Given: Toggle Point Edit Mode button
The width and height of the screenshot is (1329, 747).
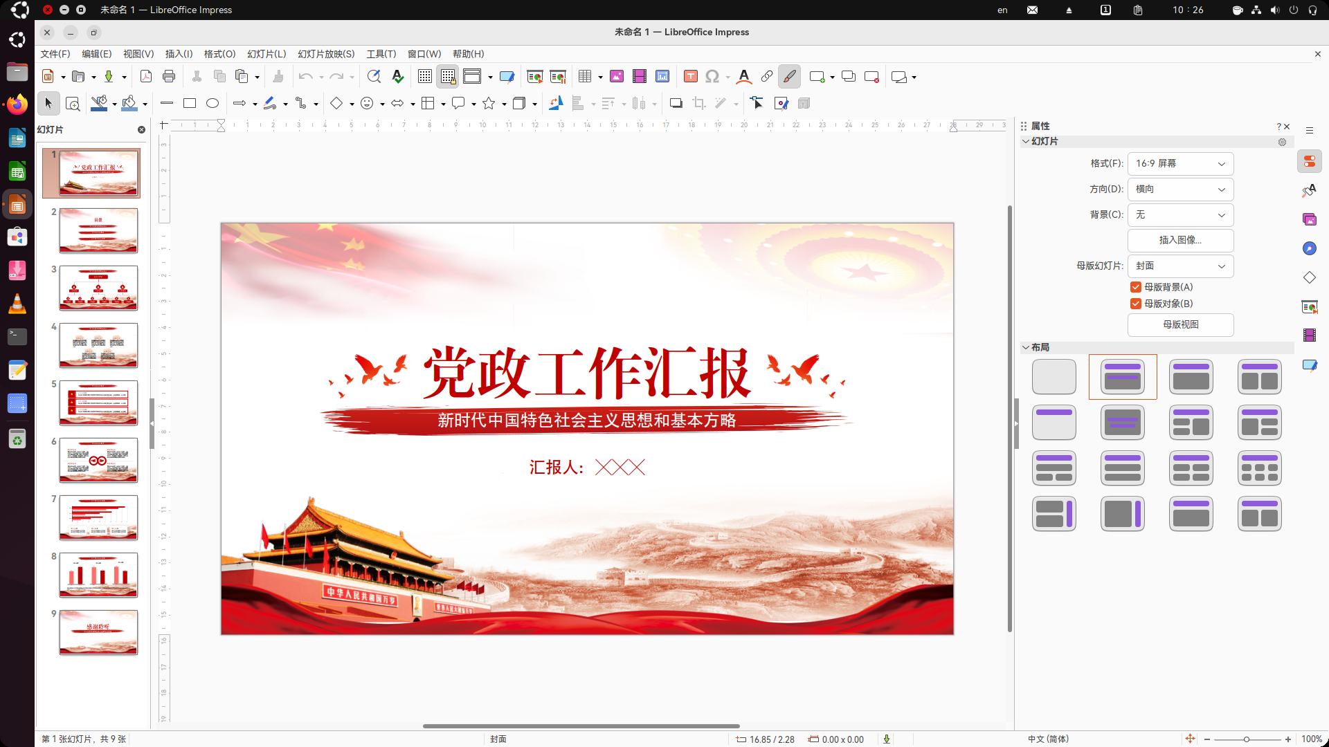Looking at the screenshot, I should click(757, 104).
